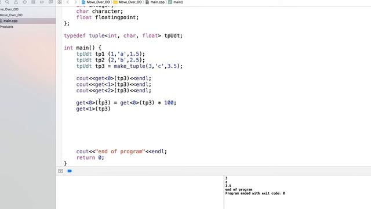The height and width of the screenshot is (209, 371).
Task: Click the Move_Over_OO folder breadcrumb
Action: 128,2
